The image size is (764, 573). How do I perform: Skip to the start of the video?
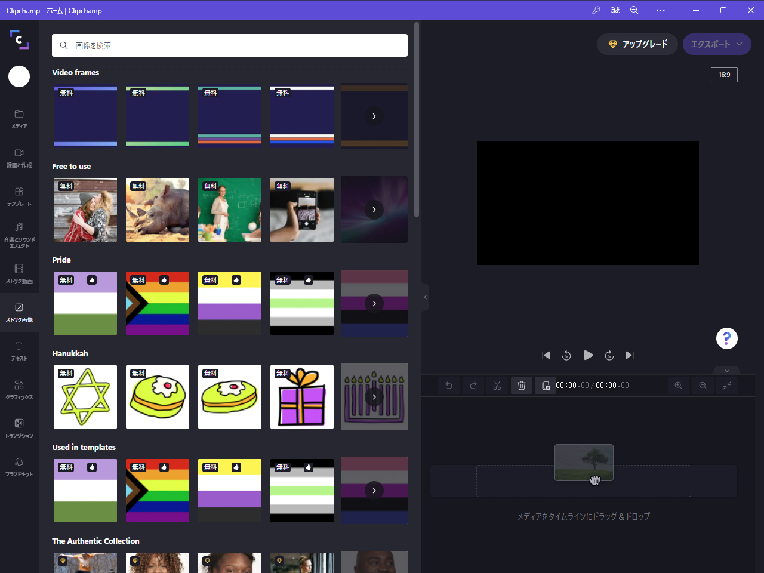click(546, 355)
